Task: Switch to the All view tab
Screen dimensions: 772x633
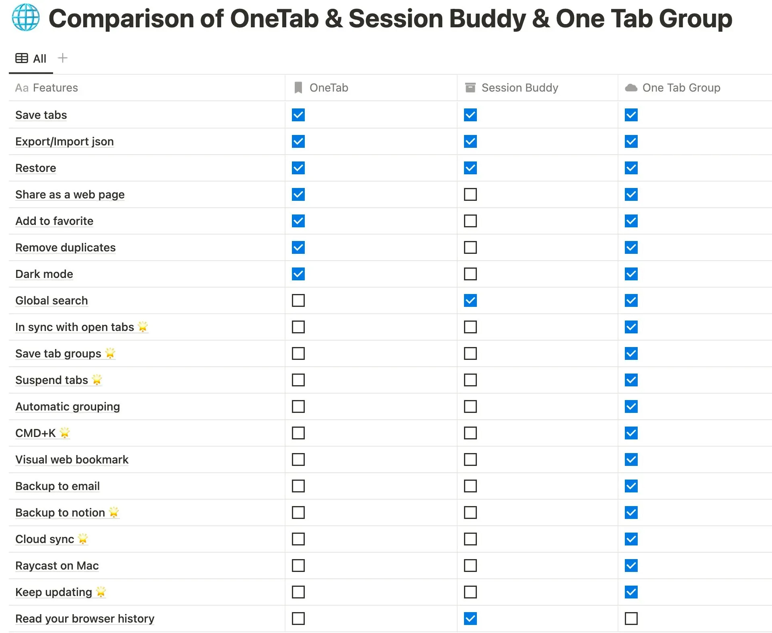Action: (39, 58)
